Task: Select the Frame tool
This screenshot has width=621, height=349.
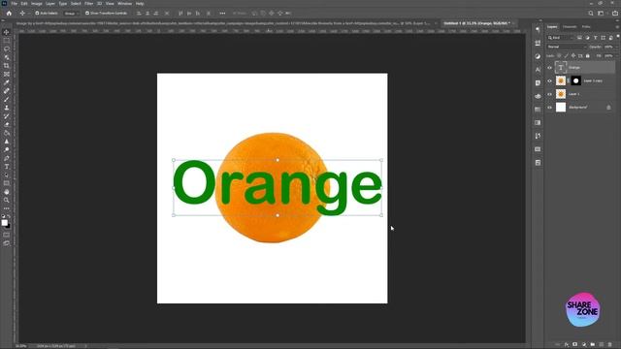Action: tap(7, 74)
